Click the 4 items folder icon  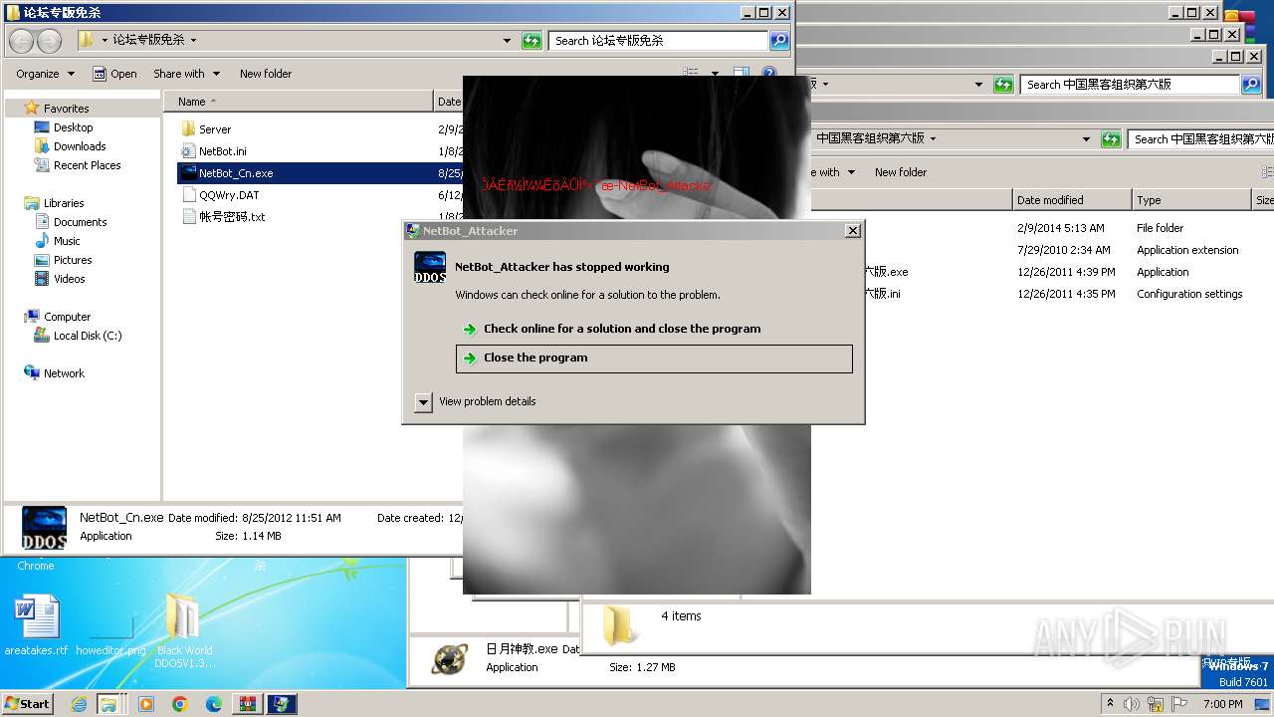pyautogui.click(x=619, y=625)
